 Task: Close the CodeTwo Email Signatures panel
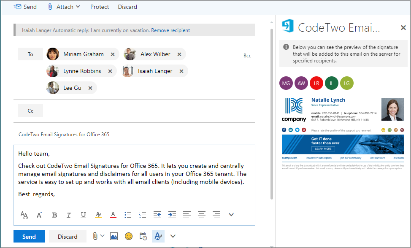(403, 27)
